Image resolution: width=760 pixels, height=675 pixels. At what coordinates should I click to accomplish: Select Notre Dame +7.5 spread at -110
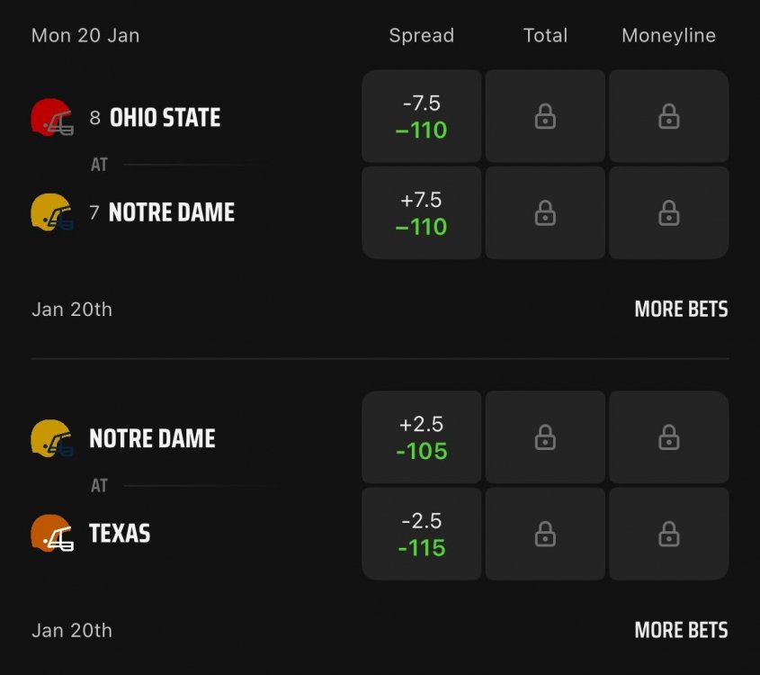[x=421, y=212]
